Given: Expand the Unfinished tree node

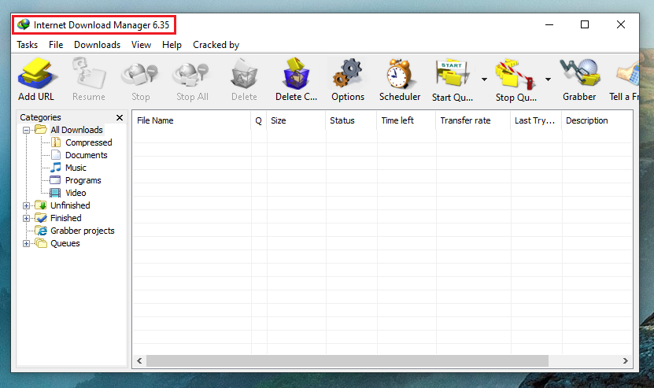Looking at the screenshot, I should click(x=26, y=205).
